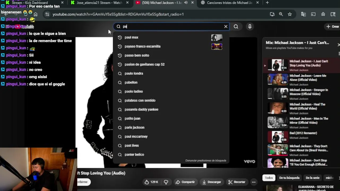Click "Denunciar predicciones de búsqueda" link
Image resolution: width=340 pixels, height=191 pixels.
pyautogui.click(x=206, y=160)
